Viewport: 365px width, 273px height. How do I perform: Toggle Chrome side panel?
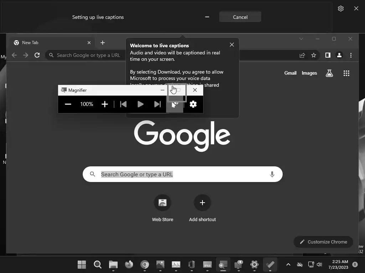(328, 55)
